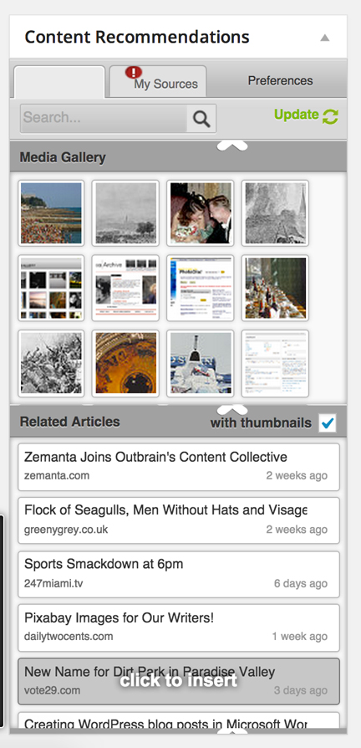Collapse the Related Articles section handle
This screenshot has height=748, width=361.
click(232, 410)
